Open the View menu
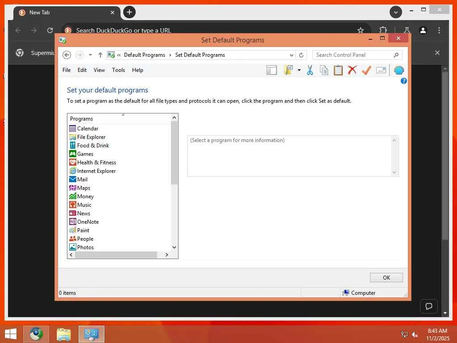 pos(99,70)
